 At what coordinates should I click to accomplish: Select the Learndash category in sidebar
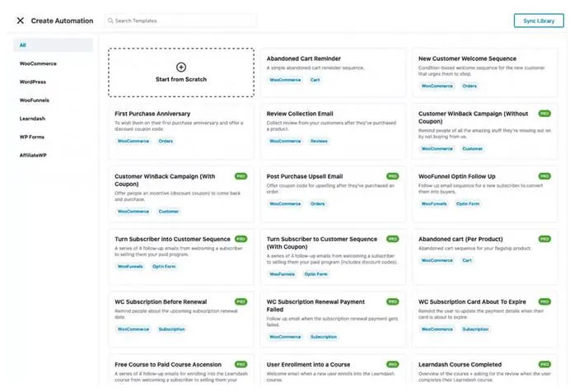click(32, 119)
